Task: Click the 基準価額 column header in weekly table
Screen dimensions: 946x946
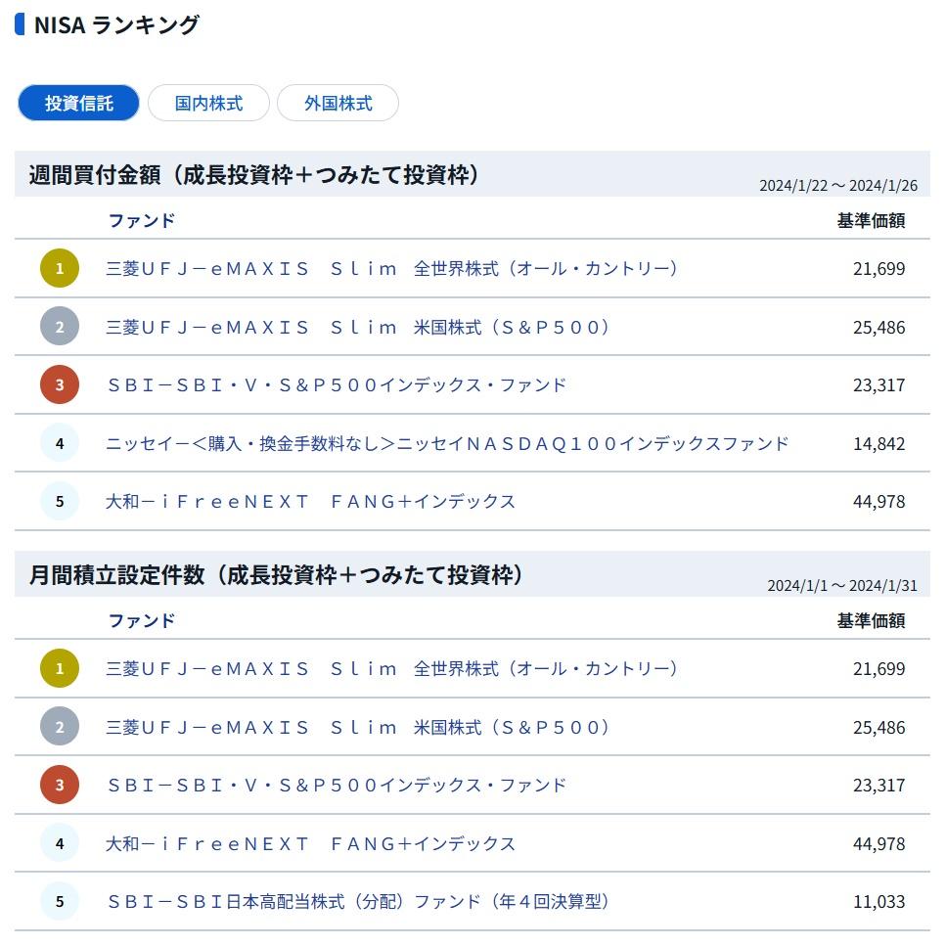Action: (x=871, y=221)
